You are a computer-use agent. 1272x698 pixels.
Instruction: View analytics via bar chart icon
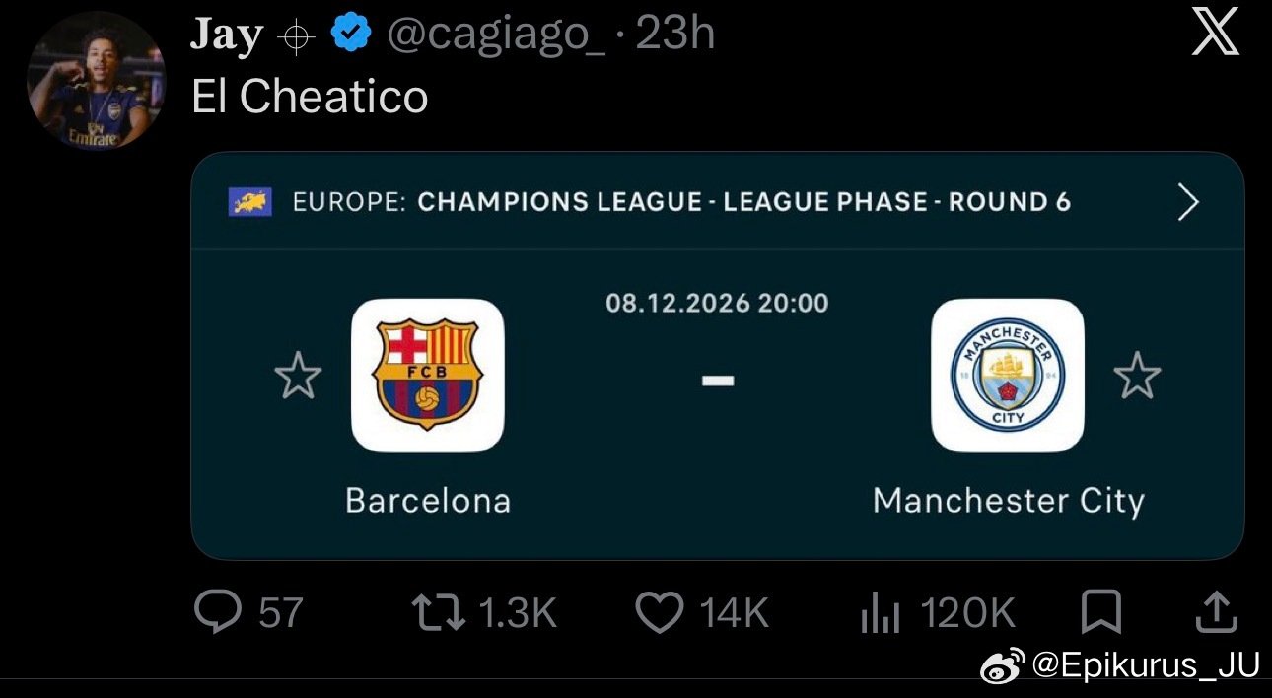[x=880, y=614]
